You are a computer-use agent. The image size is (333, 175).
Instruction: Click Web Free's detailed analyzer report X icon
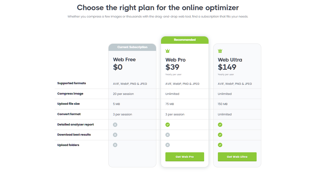tap(115, 125)
